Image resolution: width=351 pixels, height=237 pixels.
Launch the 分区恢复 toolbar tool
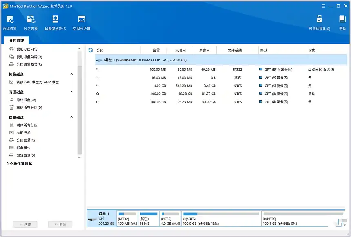[x=31, y=22]
